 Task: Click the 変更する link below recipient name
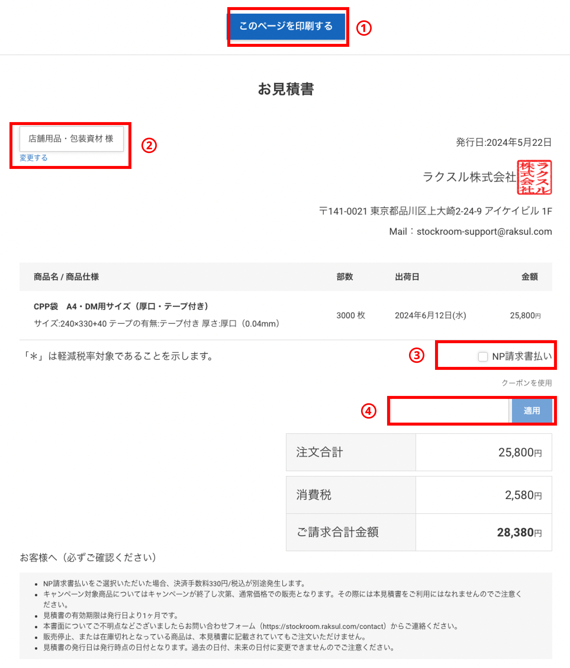tap(33, 158)
